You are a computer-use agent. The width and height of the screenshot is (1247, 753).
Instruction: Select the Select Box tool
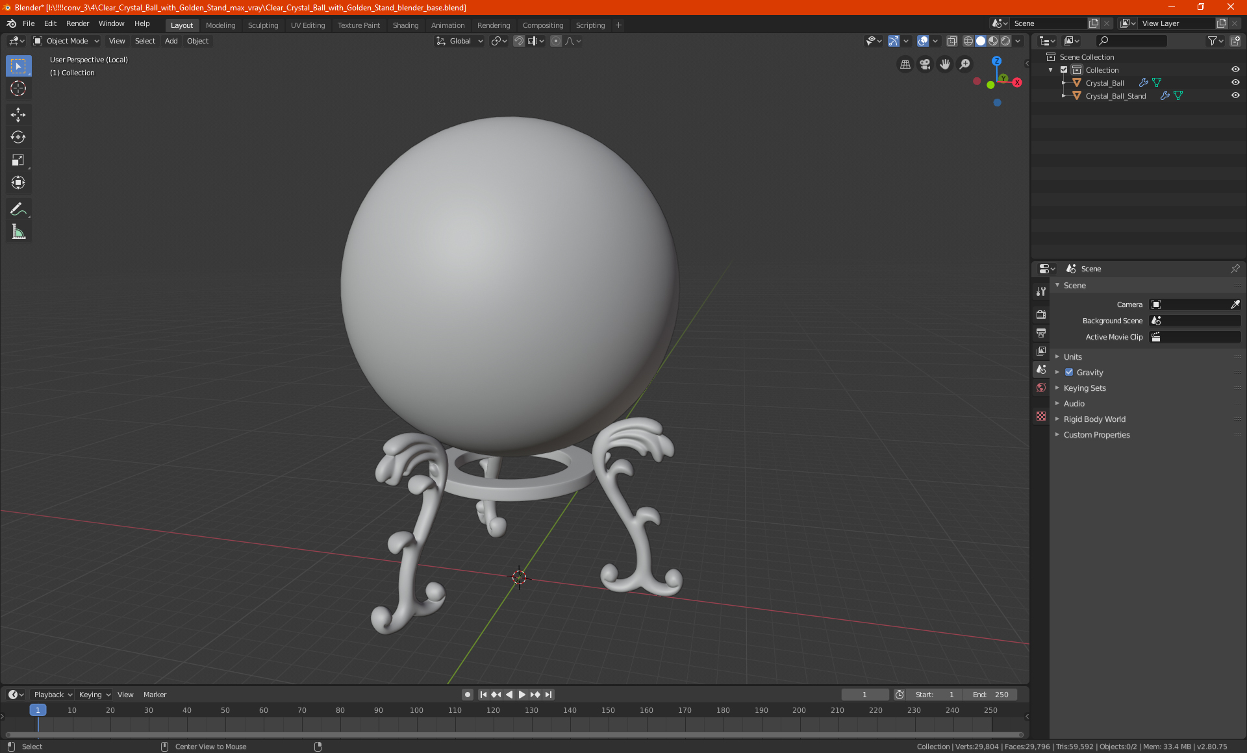tap(18, 66)
